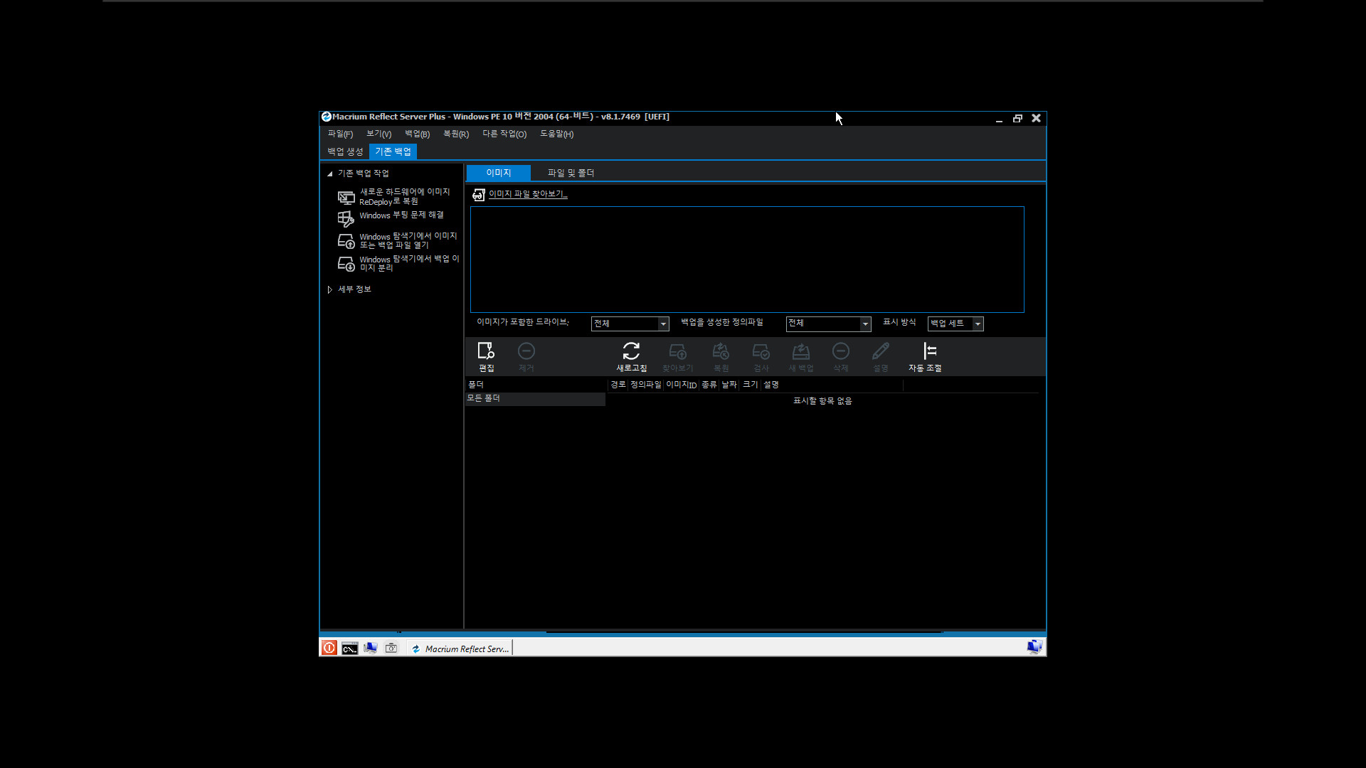Click the ReDeploy restore to new hardware icon

point(346,197)
